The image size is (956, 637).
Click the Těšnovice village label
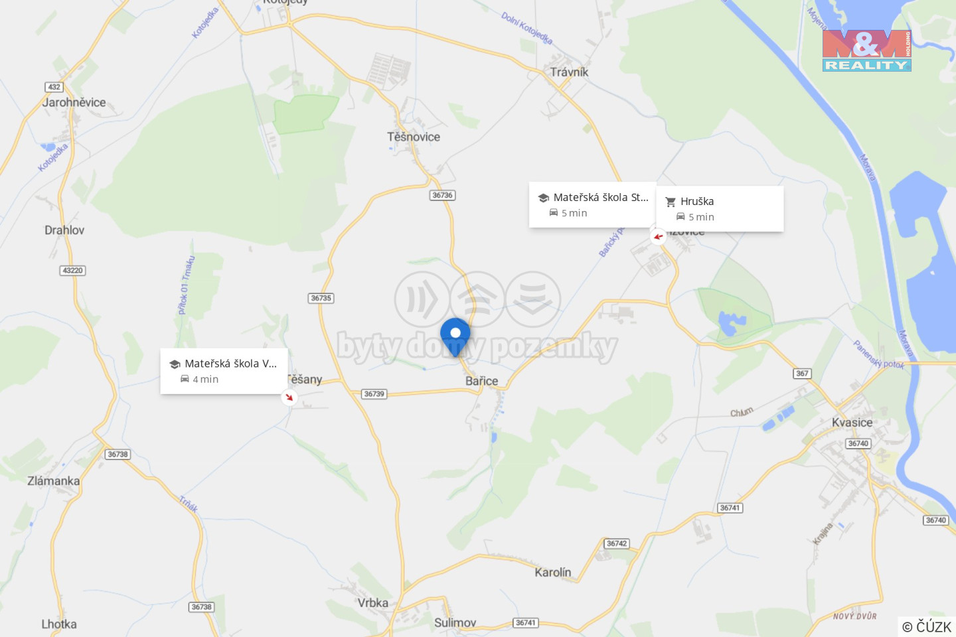(414, 137)
